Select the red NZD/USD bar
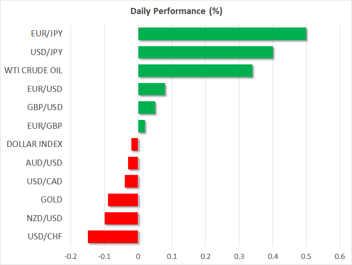 click(x=121, y=218)
